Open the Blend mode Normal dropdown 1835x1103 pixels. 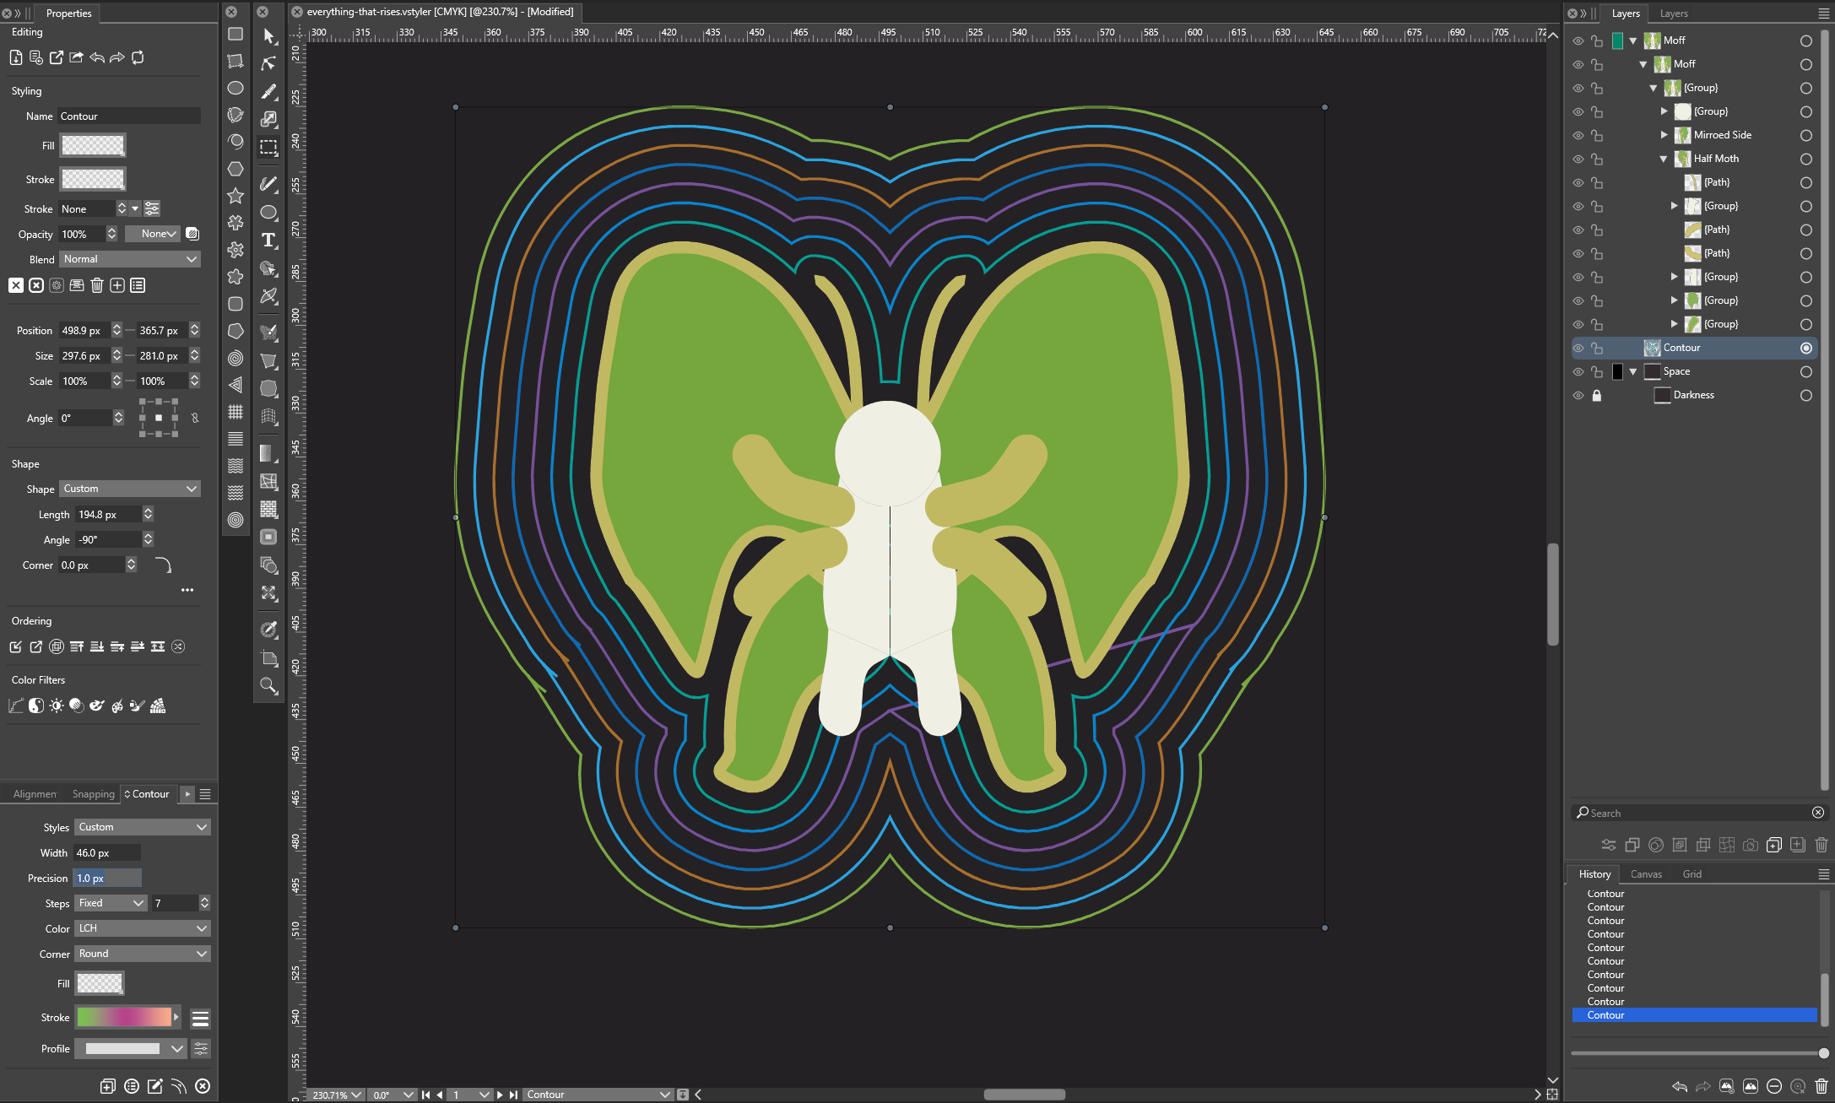[130, 259]
